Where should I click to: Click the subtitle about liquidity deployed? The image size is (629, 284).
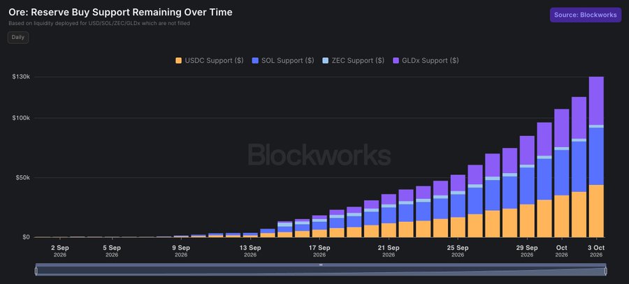(x=99, y=24)
